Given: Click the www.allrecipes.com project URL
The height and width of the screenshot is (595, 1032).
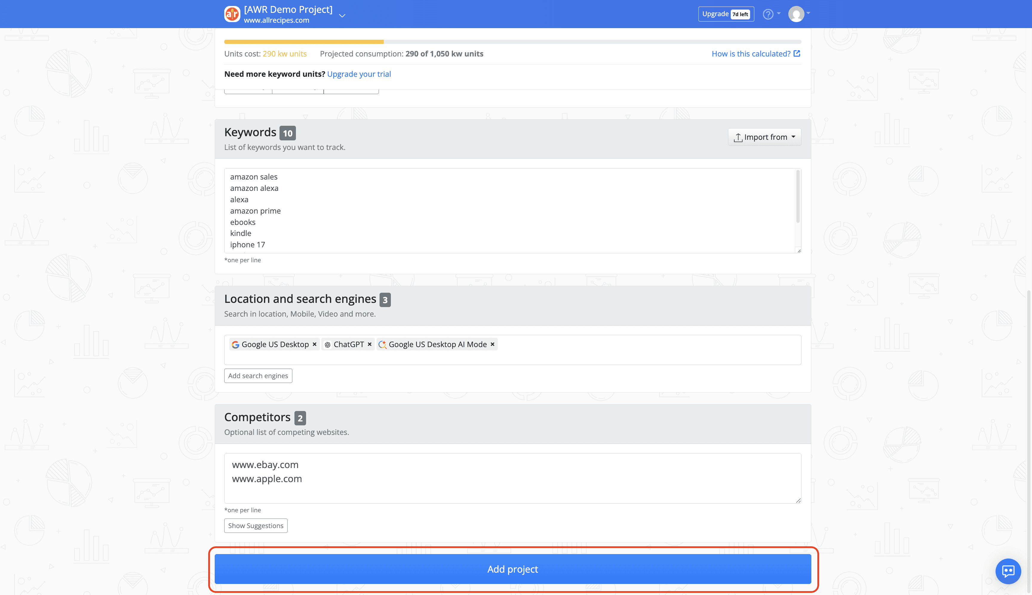Looking at the screenshot, I should point(276,20).
